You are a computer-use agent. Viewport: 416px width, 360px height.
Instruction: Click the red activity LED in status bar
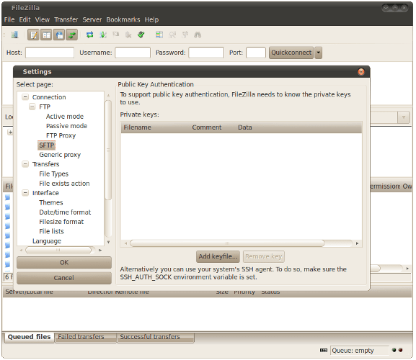(x=400, y=350)
